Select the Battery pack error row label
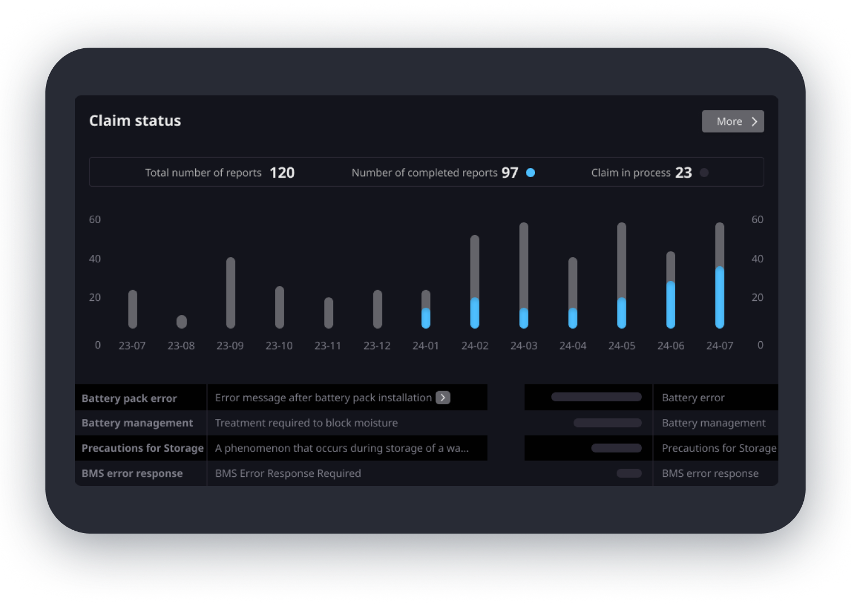 [x=129, y=398]
